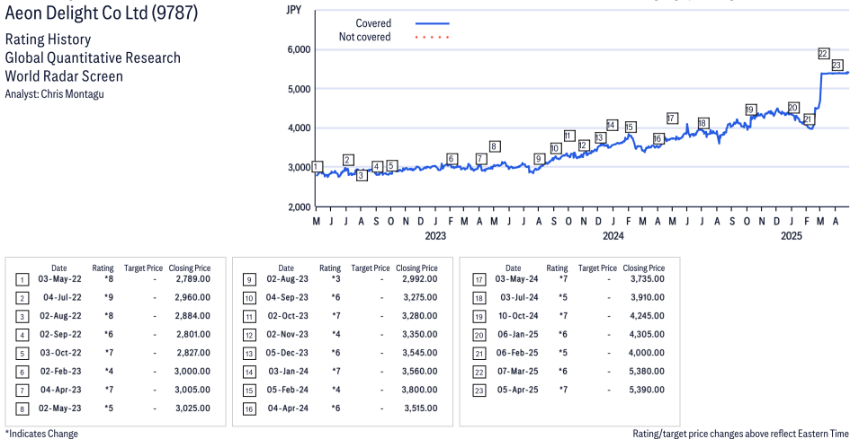Click the date 10-Oct-24
This screenshot has width=859, height=439.
click(x=516, y=315)
